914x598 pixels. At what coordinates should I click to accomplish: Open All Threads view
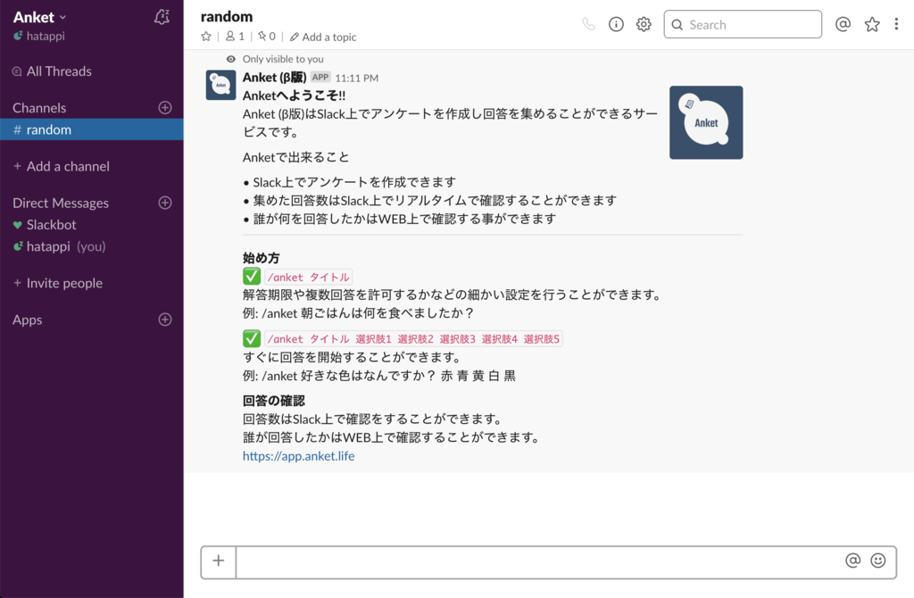(52, 71)
